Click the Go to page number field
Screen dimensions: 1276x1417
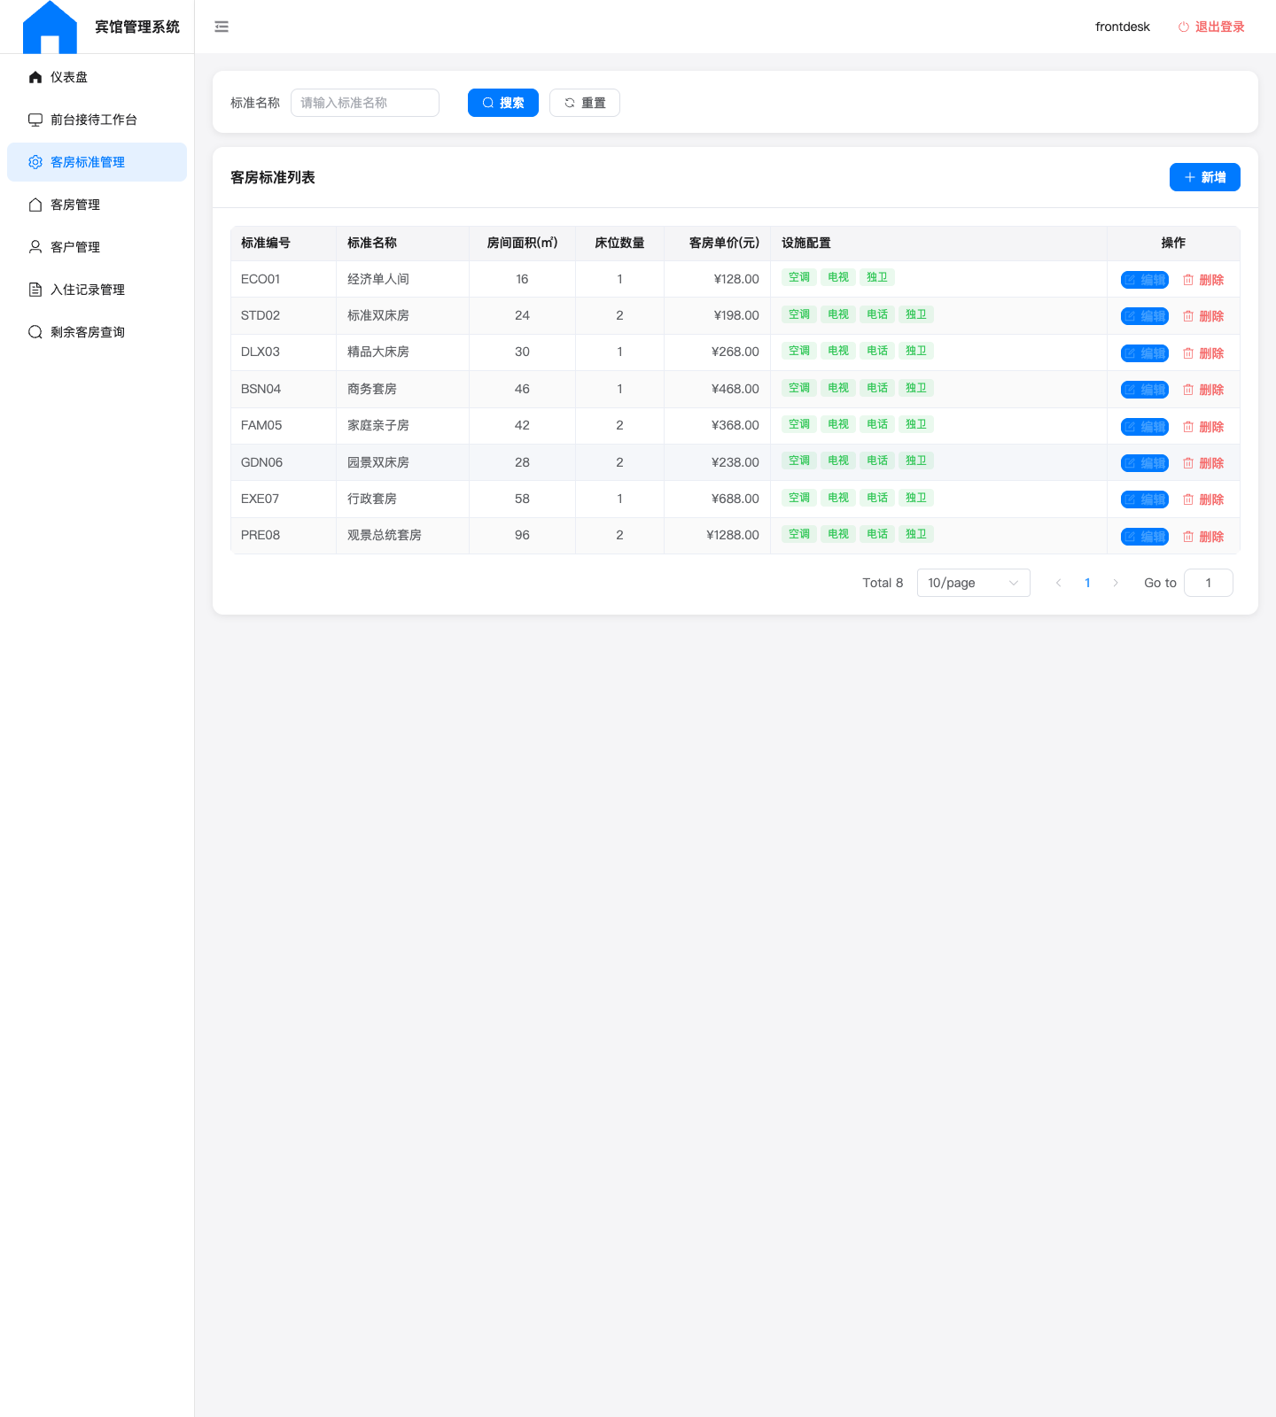click(x=1208, y=583)
